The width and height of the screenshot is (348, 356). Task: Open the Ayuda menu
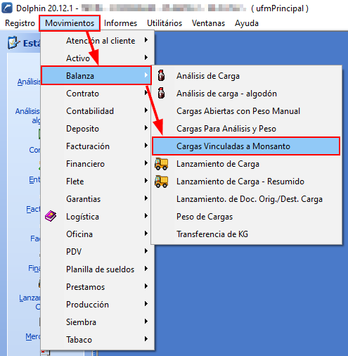pos(247,23)
